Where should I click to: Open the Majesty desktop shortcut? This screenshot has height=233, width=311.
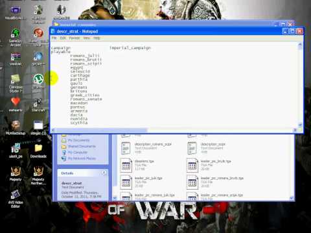[x=16, y=174]
